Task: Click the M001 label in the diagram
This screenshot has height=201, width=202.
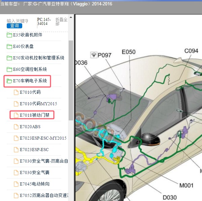Action: (x=187, y=185)
